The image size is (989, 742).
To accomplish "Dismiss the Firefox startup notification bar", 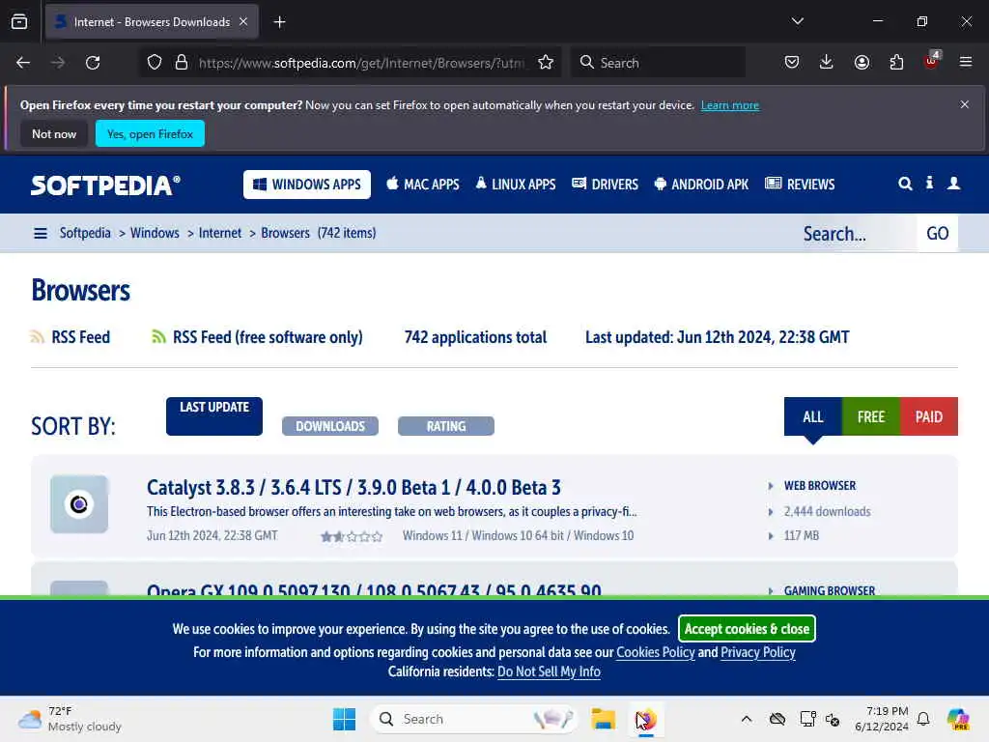I will coord(965,104).
